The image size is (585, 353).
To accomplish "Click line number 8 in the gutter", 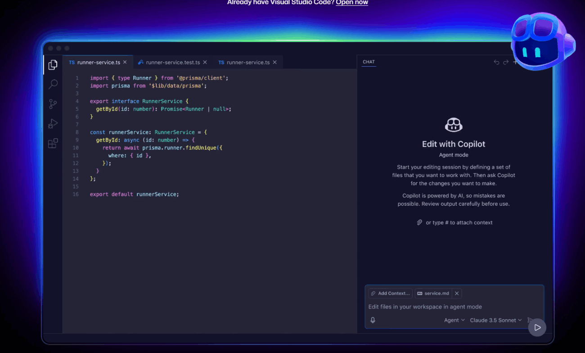I will (x=77, y=132).
